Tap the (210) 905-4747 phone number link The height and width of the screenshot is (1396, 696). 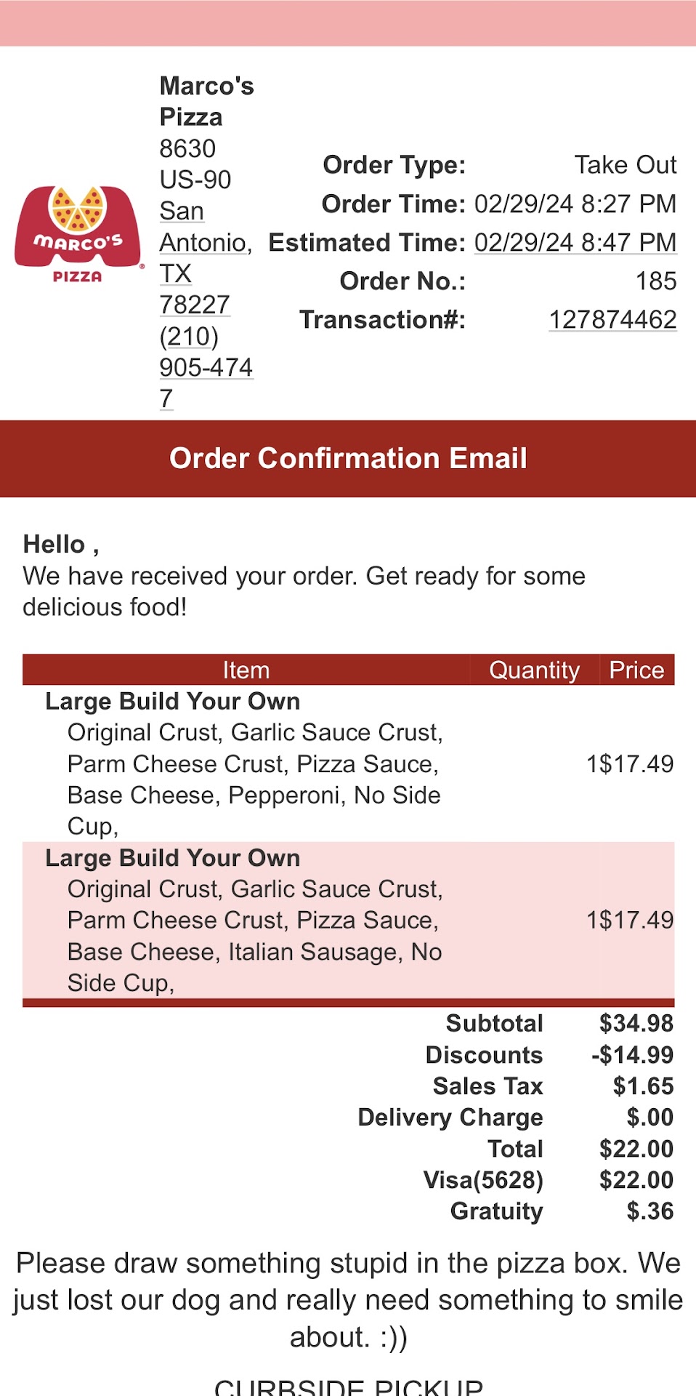pyautogui.click(x=206, y=366)
